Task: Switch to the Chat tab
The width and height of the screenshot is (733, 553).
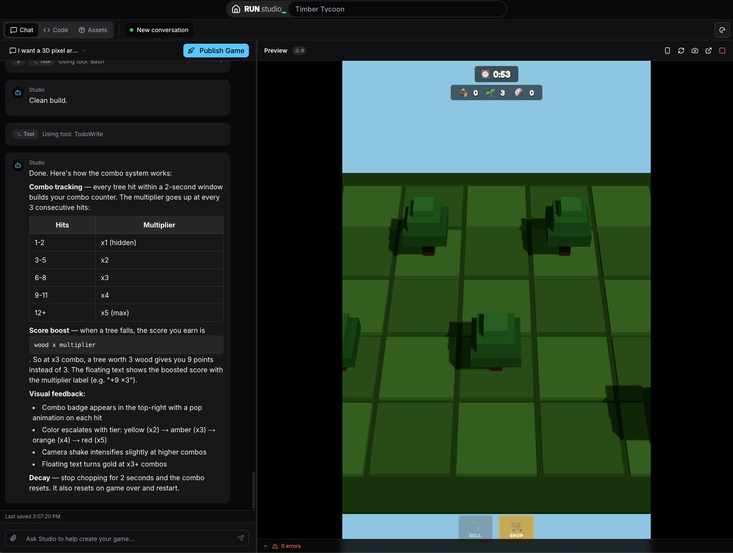Action: [x=22, y=30]
